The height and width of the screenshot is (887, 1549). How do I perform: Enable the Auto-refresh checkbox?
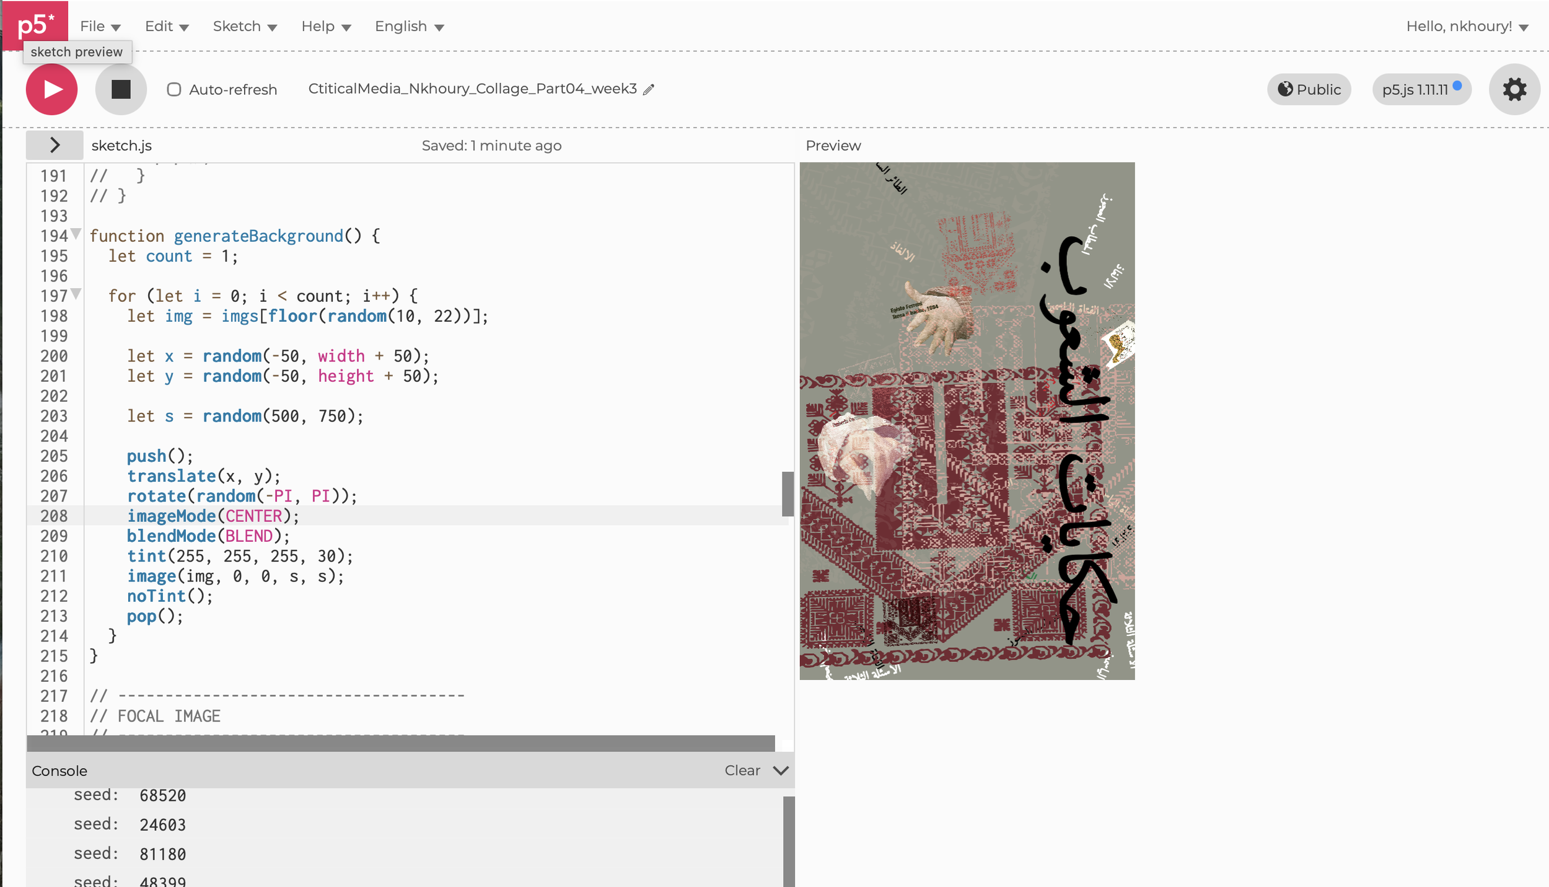174,89
